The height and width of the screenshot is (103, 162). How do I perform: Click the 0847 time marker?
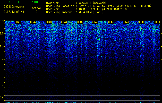[110, 22]
